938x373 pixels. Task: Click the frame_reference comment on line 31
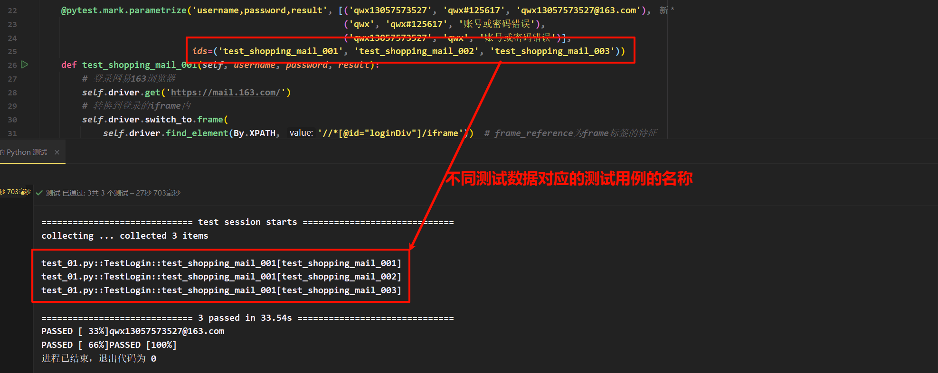(570, 133)
